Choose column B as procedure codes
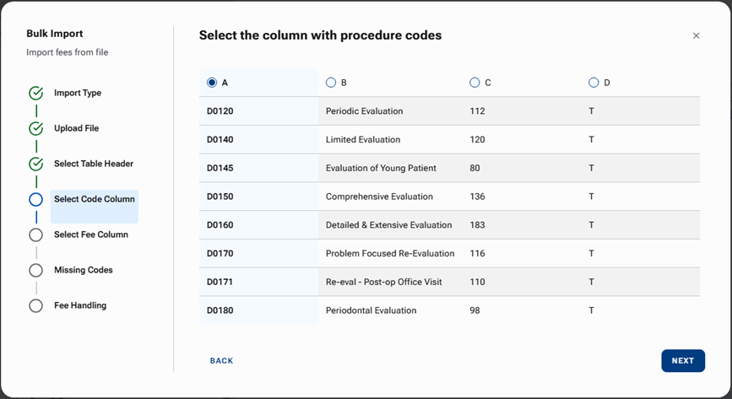 (331, 83)
